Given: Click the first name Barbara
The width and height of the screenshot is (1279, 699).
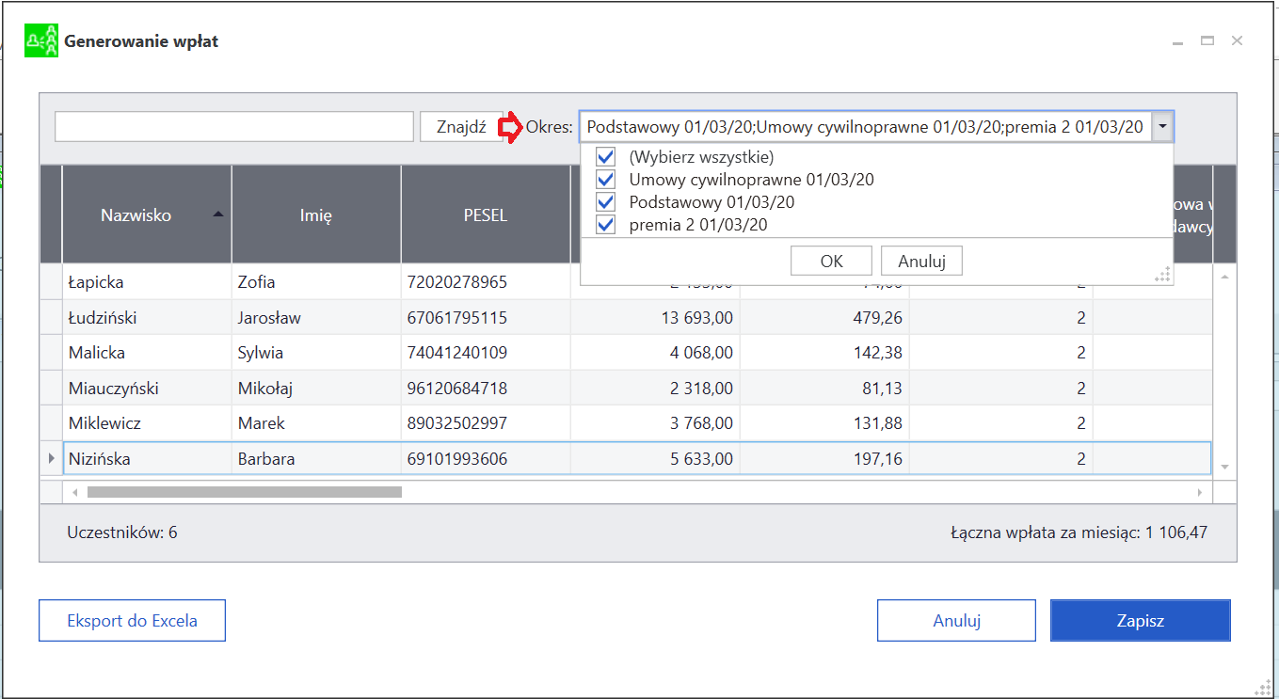Looking at the screenshot, I should coord(266,459).
